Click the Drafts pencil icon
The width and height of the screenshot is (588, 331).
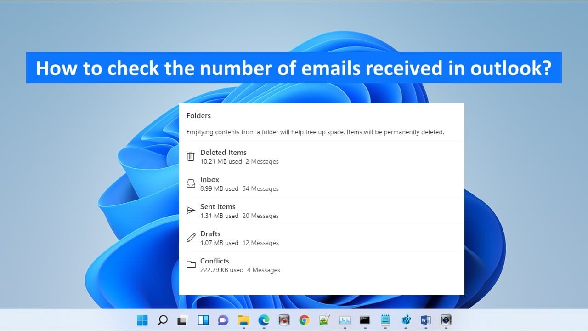point(191,238)
